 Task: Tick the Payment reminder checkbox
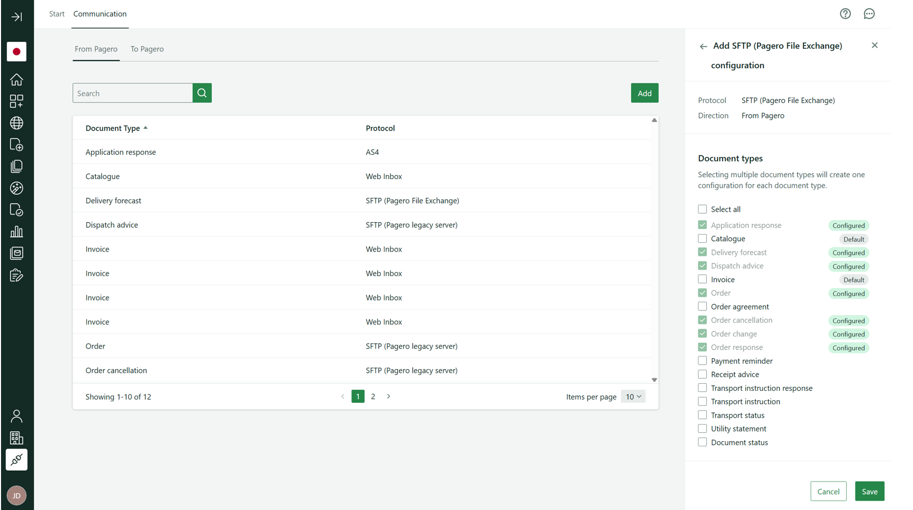click(702, 361)
